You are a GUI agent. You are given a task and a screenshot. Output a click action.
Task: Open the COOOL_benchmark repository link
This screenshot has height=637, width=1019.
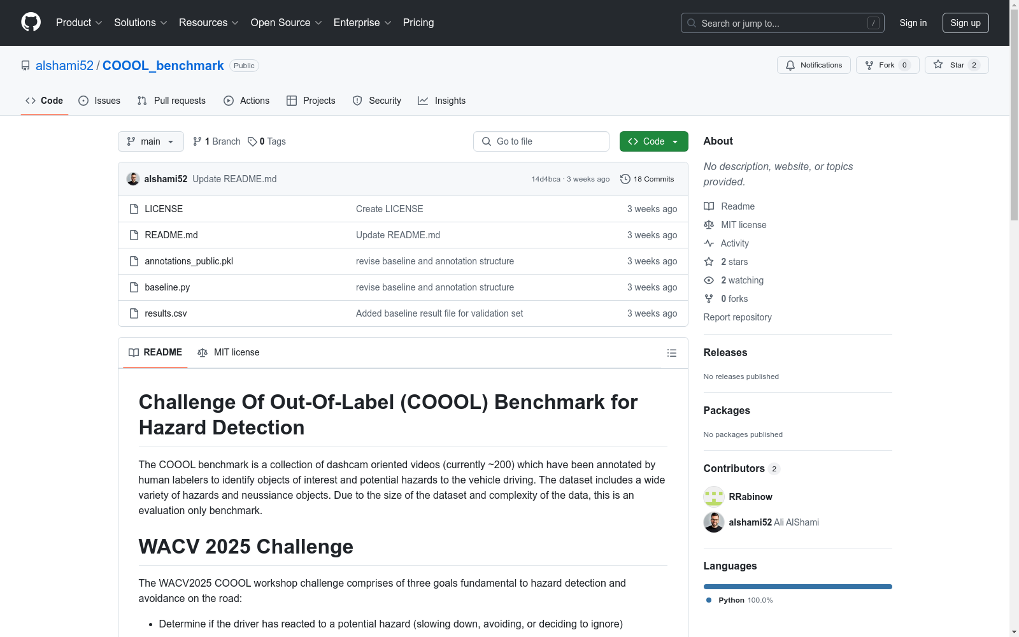(163, 66)
